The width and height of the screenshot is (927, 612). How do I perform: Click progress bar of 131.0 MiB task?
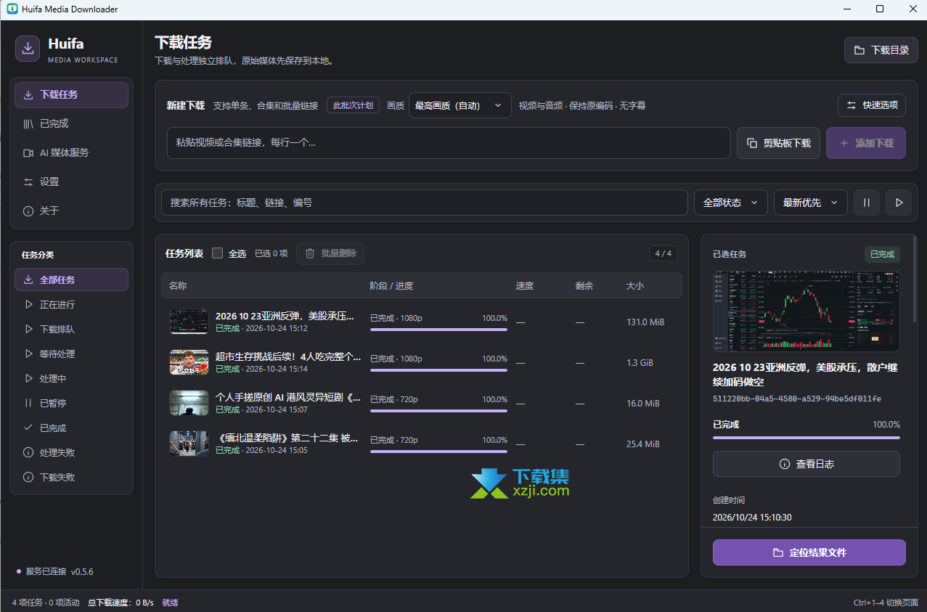tap(438, 330)
